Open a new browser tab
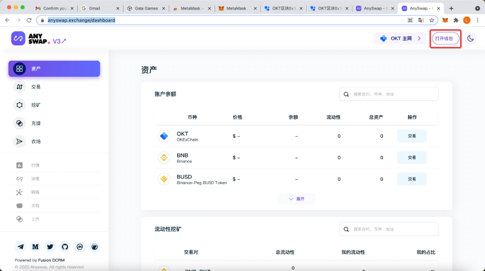The width and height of the screenshot is (485, 271). [x=451, y=9]
